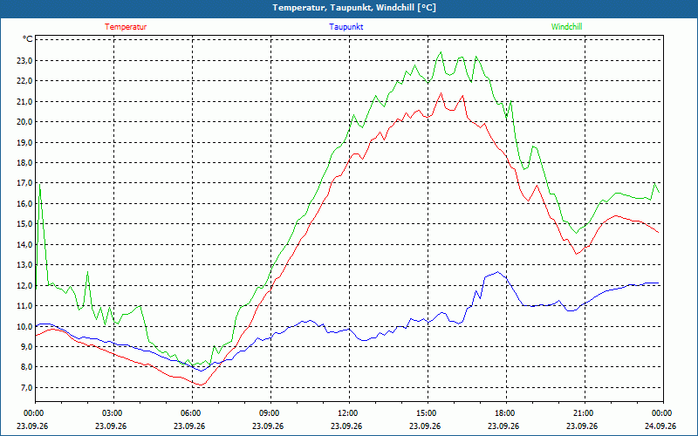Click the '10,0' y-axis value

[24, 326]
